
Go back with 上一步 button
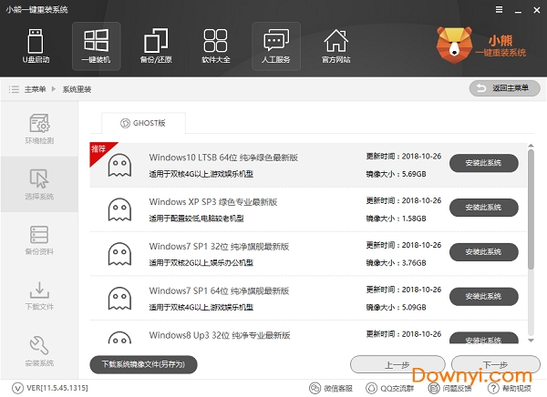pos(397,364)
